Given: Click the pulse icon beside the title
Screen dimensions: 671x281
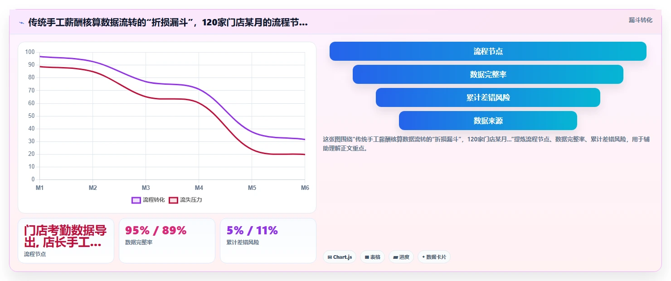Looking at the screenshot, I should pos(21,23).
